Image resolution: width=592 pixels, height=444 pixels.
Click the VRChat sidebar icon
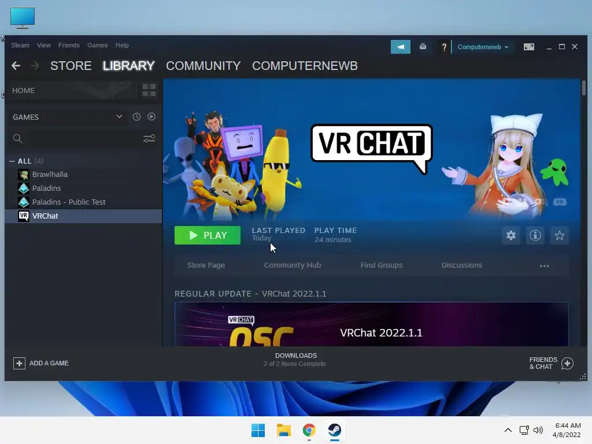[23, 216]
